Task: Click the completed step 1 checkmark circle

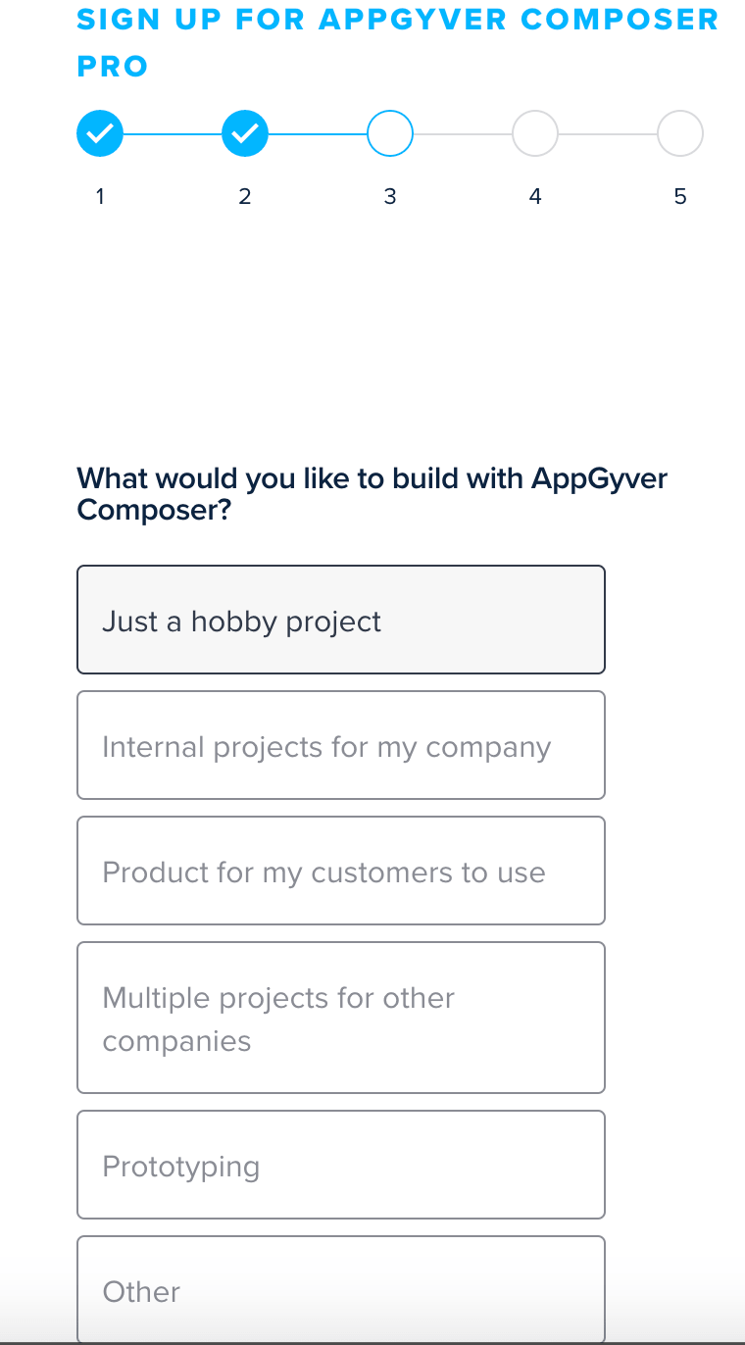Action: (x=100, y=133)
